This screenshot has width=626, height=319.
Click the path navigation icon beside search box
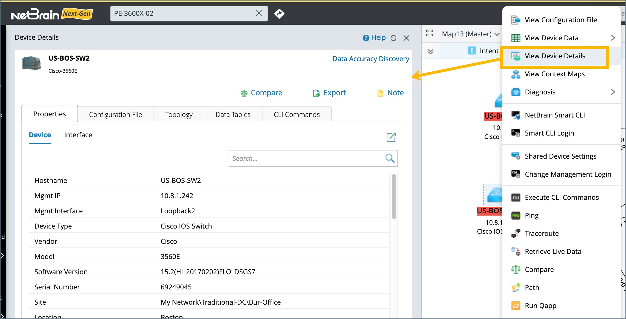click(279, 14)
